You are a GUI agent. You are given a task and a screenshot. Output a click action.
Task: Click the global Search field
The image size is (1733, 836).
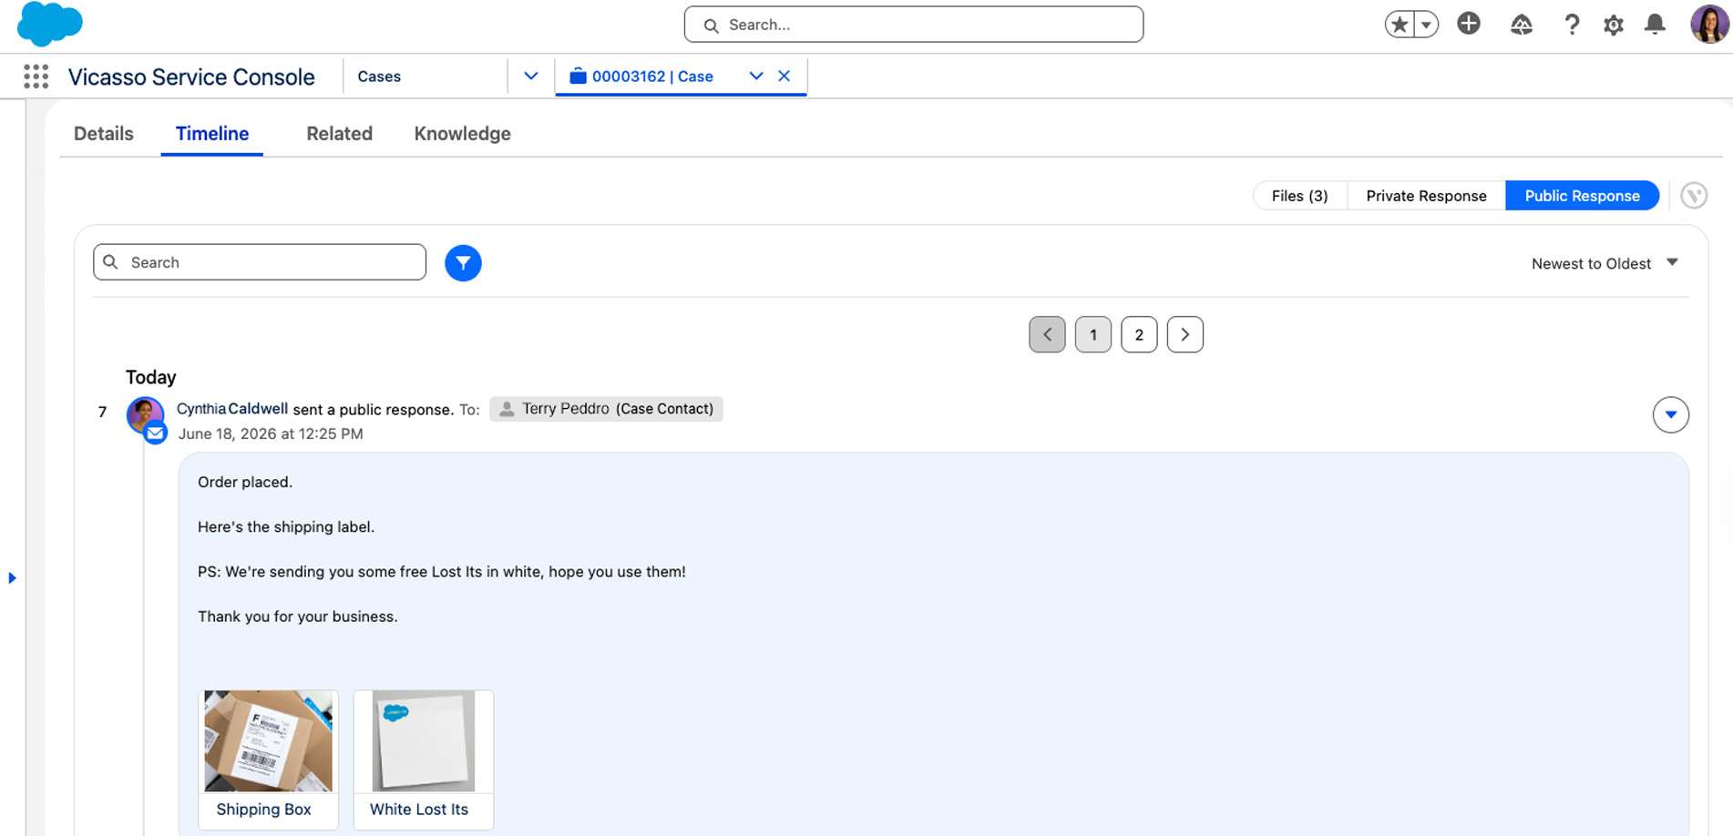point(913,25)
